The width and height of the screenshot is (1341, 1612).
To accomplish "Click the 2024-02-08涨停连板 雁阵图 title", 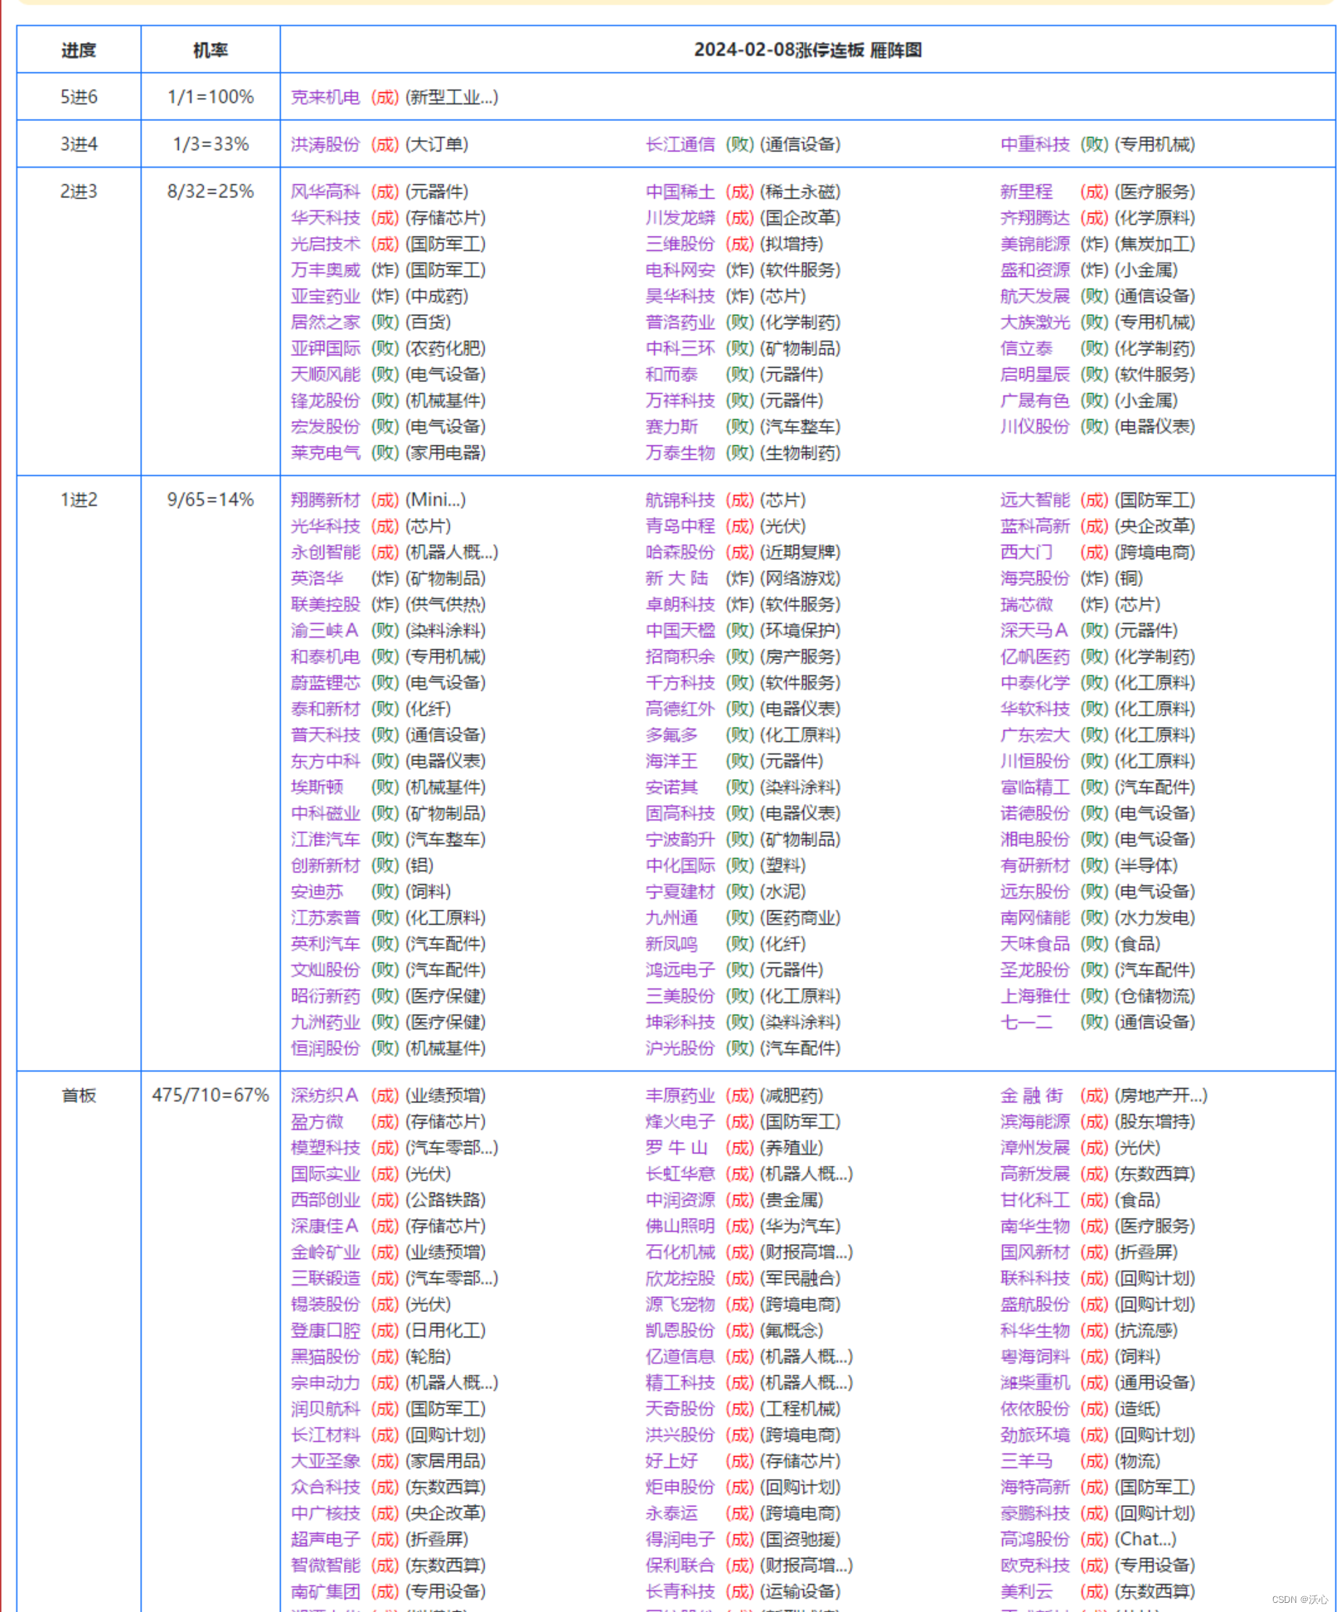I will click(x=807, y=50).
